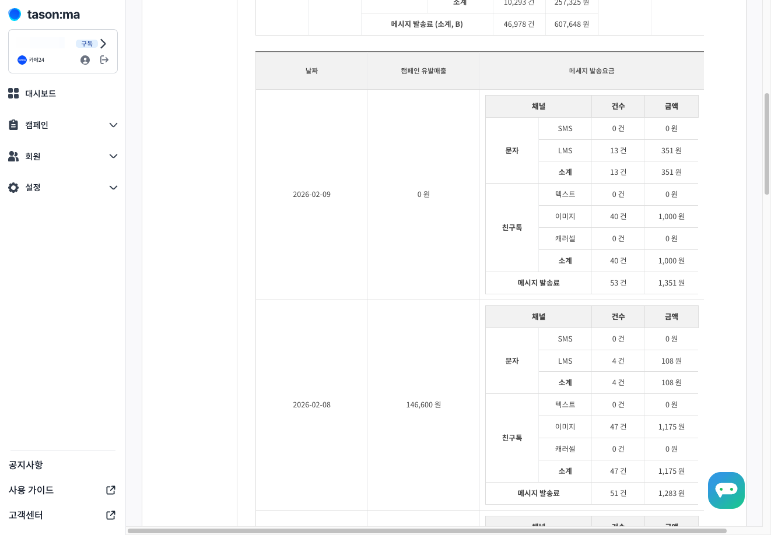Open the user profile icon
The width and height of the screenshot is (771, 535).
coord(85,60)
